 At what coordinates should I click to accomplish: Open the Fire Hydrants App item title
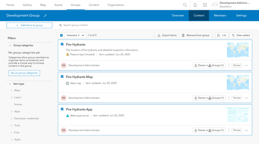(x=79, y=110)
